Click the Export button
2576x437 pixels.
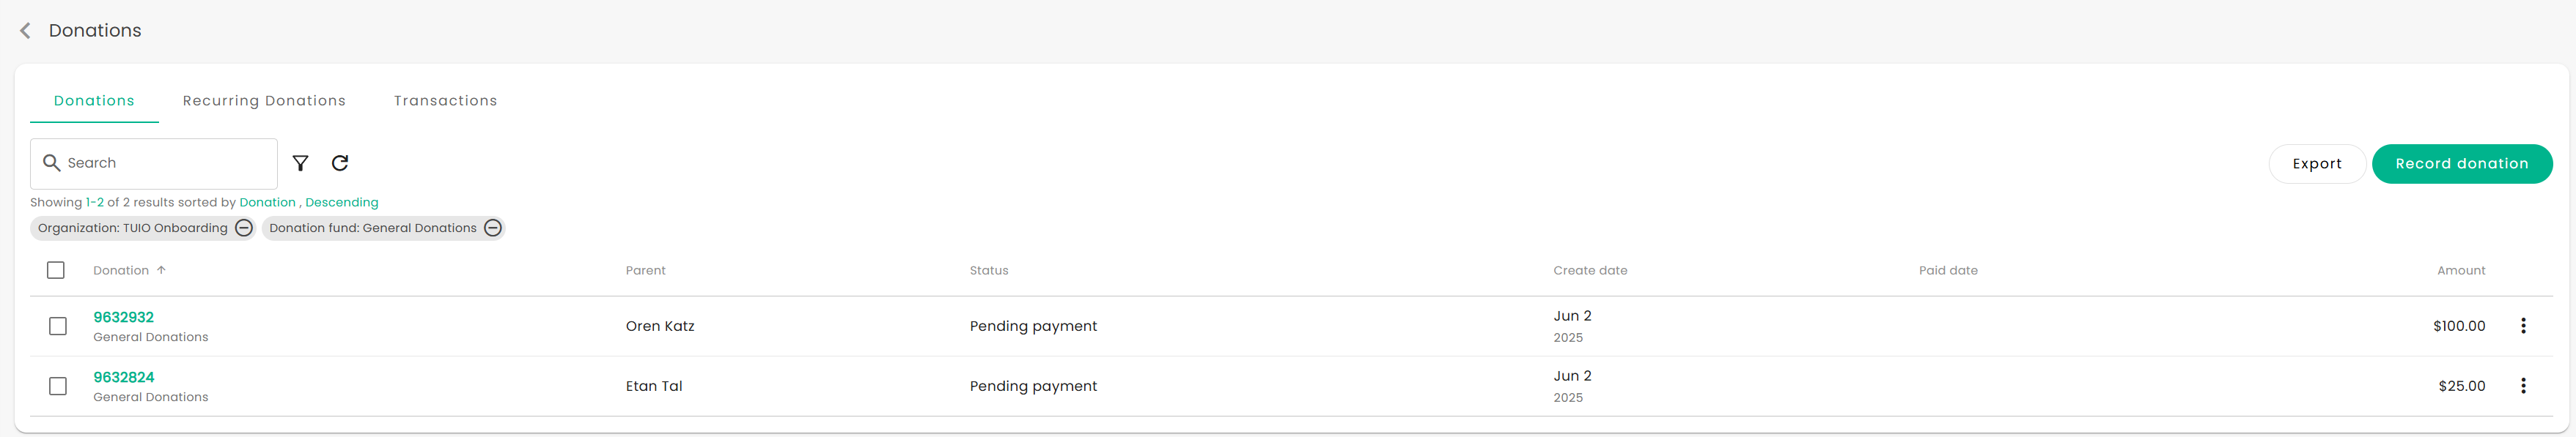tap(2317, 163)
